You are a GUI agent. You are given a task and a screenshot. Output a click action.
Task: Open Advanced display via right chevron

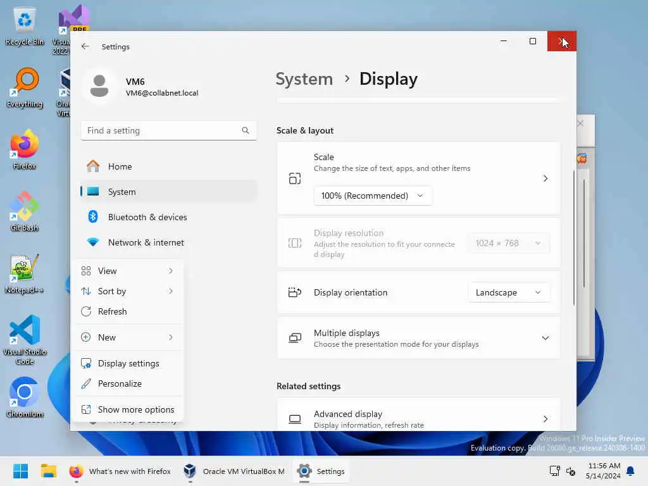coord(545,419)
